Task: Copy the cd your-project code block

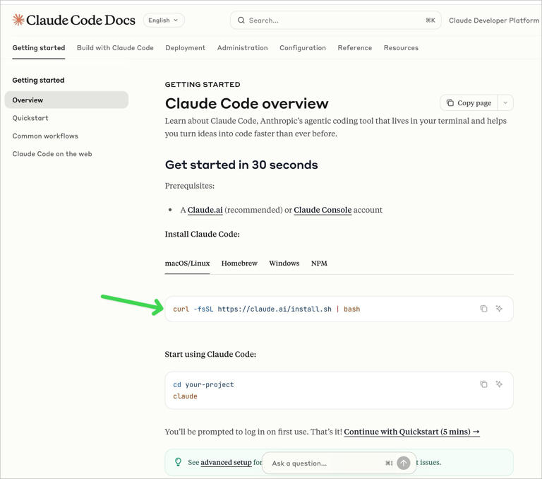Action: 483,384
